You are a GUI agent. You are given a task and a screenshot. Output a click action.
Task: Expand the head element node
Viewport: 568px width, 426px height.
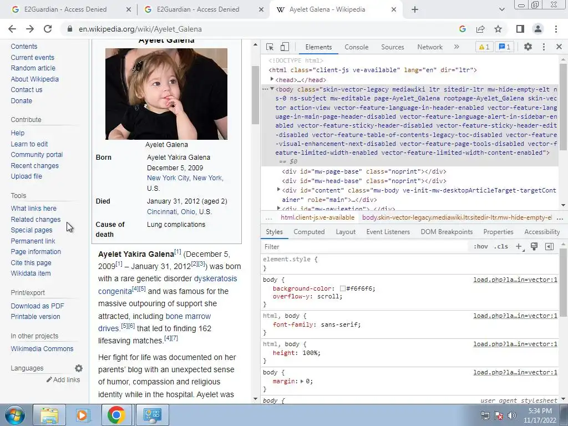[x=272, y=79]
